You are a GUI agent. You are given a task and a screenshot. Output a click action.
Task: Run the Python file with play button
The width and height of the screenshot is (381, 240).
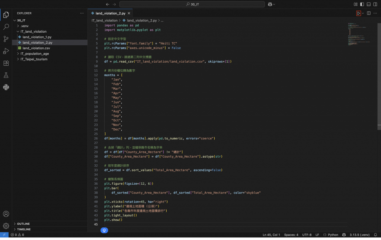[x=358, y=13]
